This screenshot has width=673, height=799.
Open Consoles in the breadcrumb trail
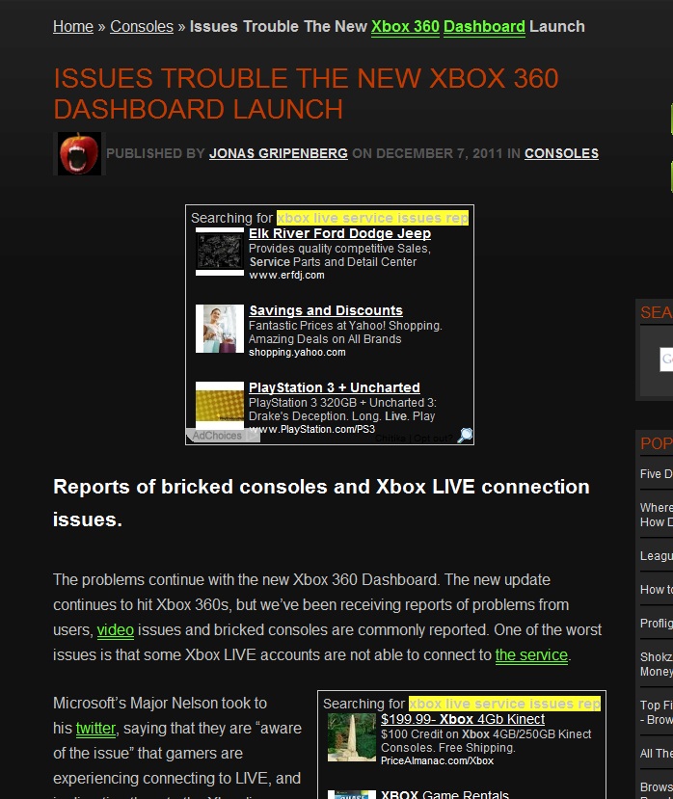point(142,26)
